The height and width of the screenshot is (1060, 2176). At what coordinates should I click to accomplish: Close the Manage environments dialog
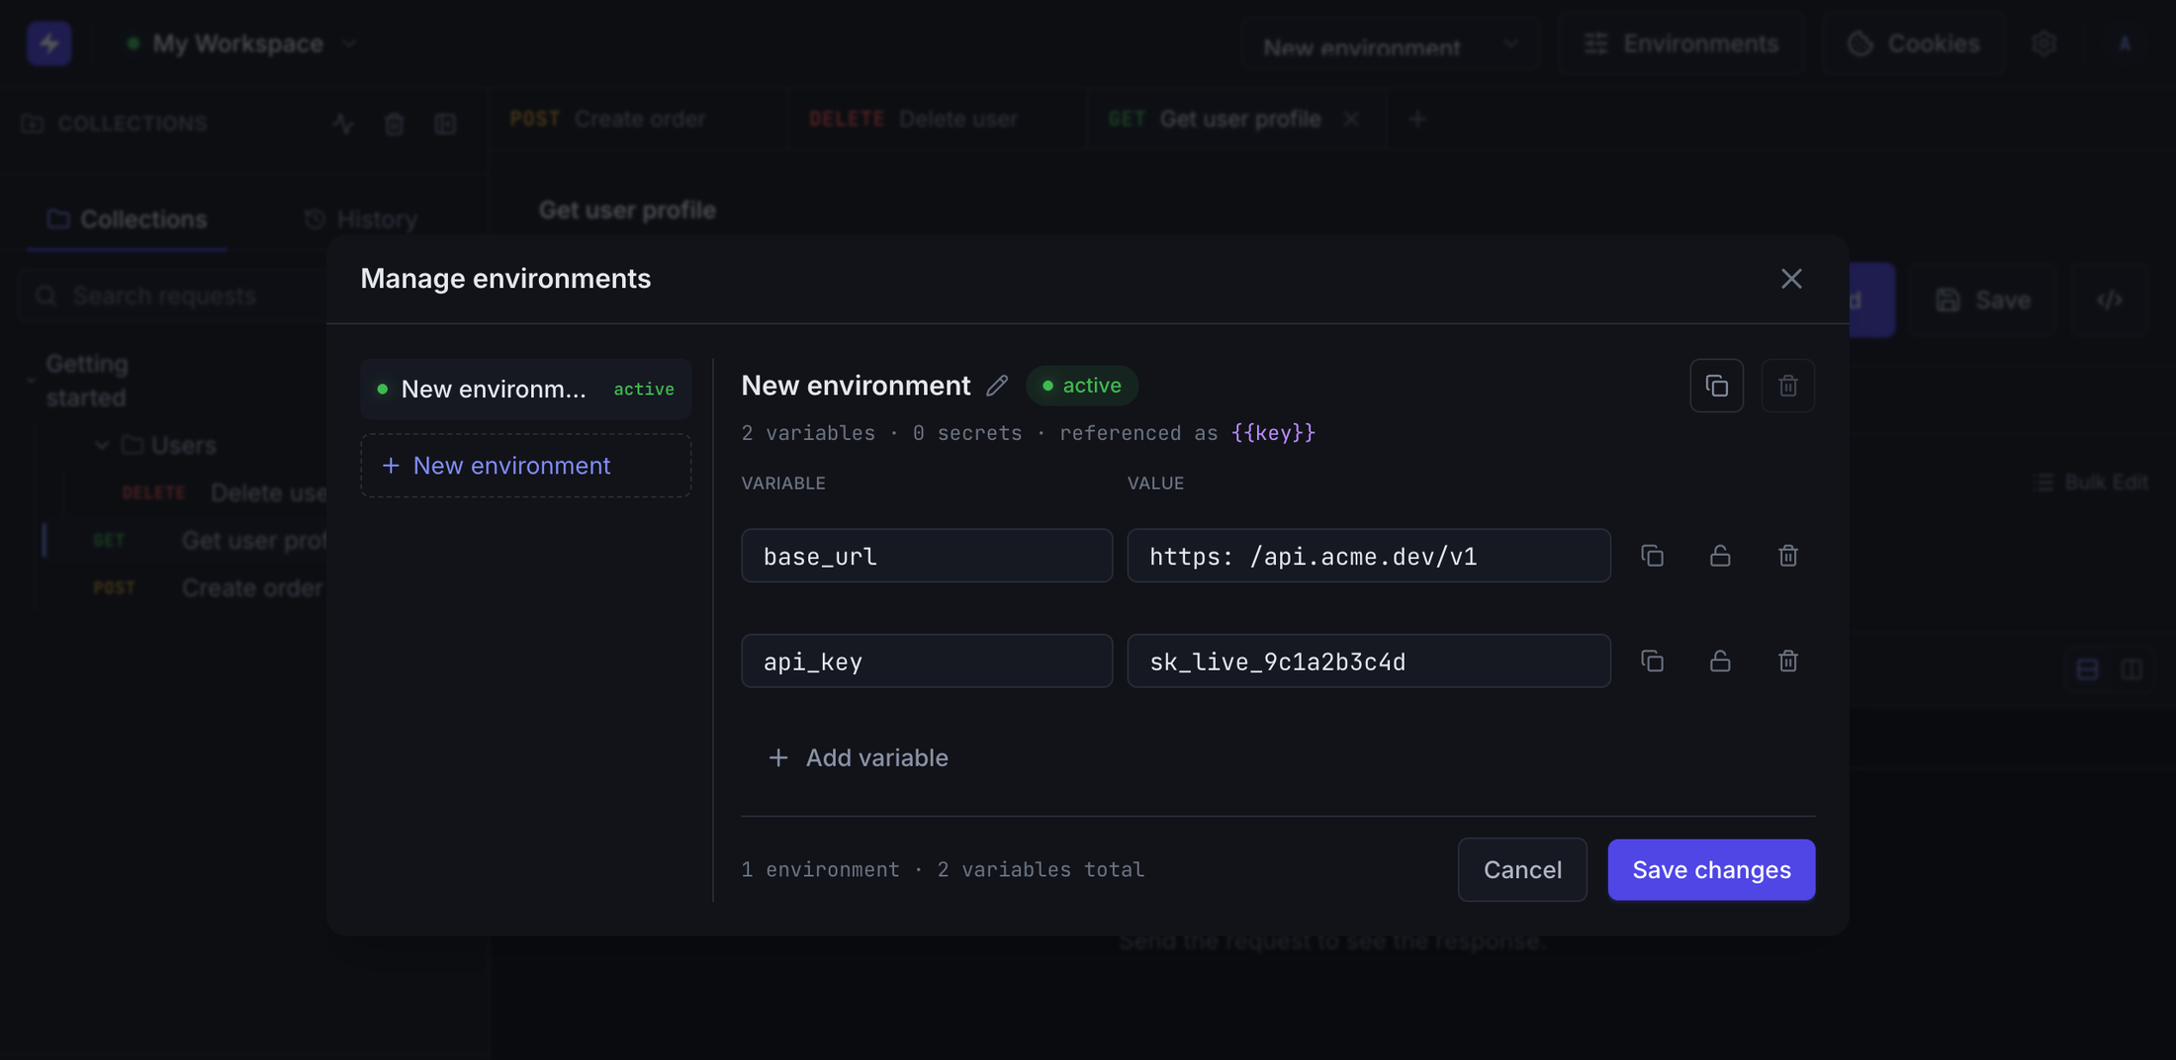click(x=1791, y=279)
